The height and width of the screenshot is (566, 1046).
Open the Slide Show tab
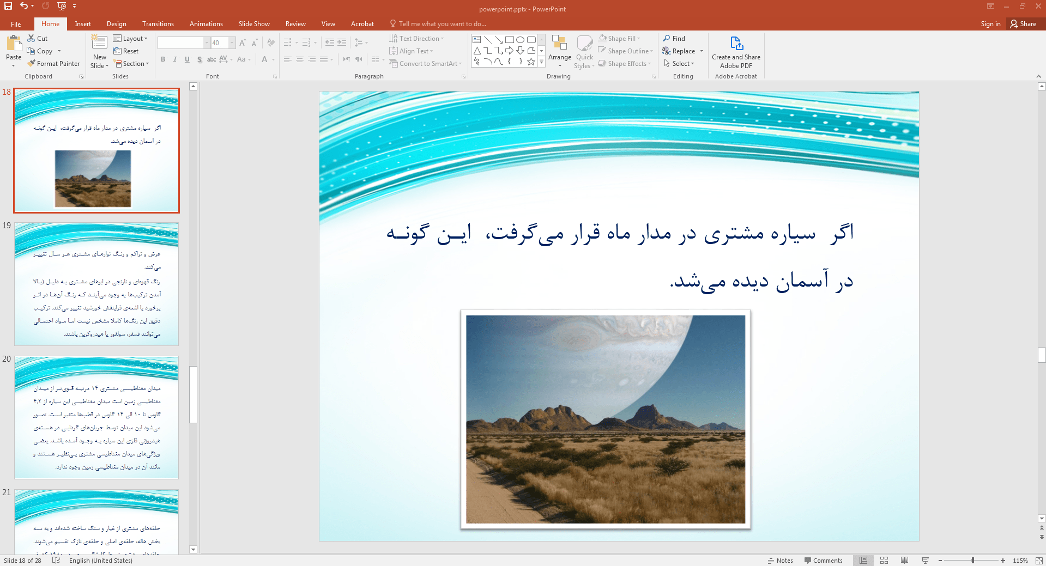tap(254, 24)
